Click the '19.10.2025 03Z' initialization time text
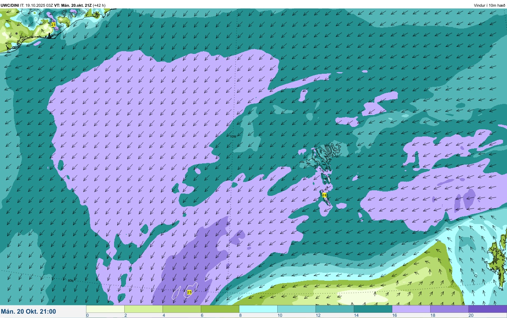507x318 pixels. click(39, 5)
